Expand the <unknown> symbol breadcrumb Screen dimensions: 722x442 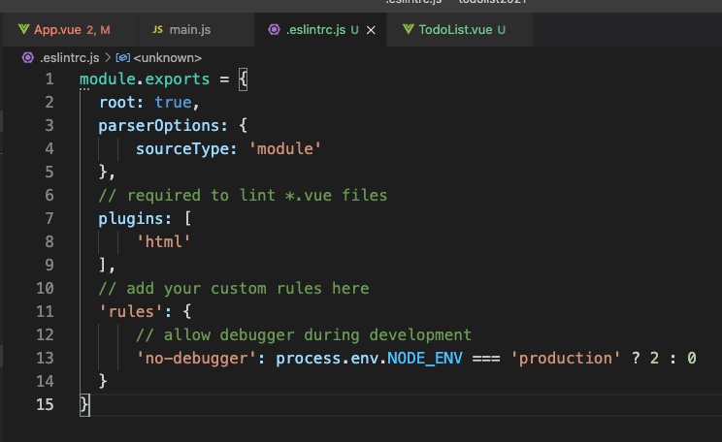tap(167, 57)
